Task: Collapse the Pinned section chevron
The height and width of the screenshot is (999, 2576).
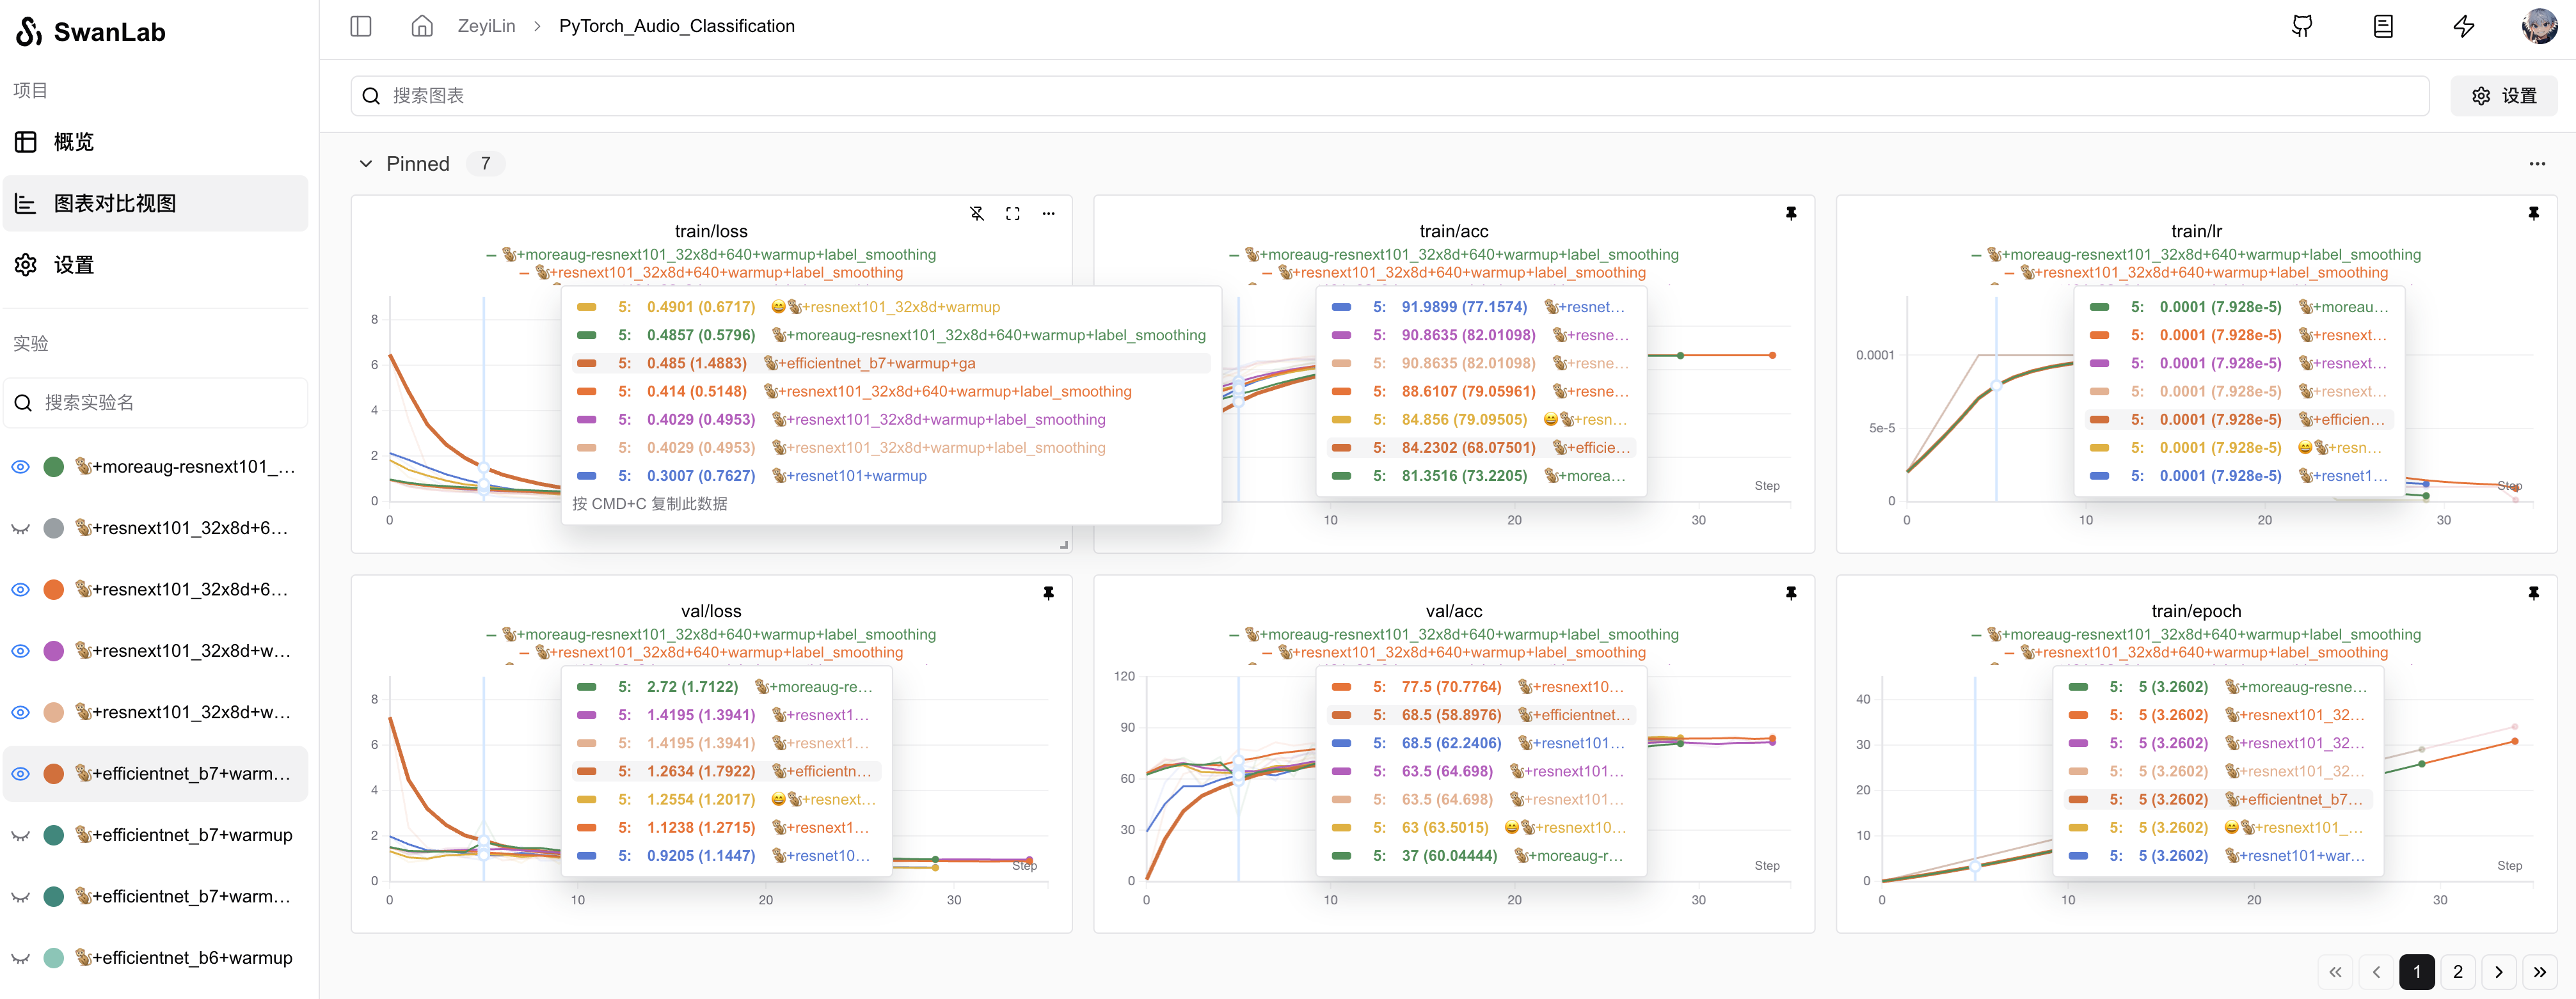Action: [366, 164]
